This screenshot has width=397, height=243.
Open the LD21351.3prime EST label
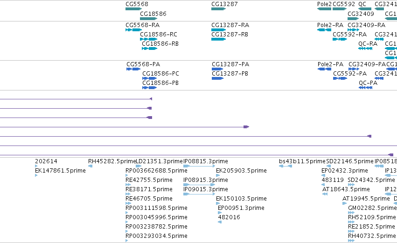[159, 161]
